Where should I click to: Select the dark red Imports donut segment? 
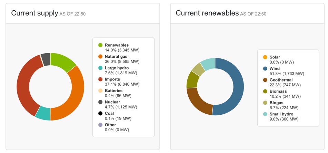23,86
